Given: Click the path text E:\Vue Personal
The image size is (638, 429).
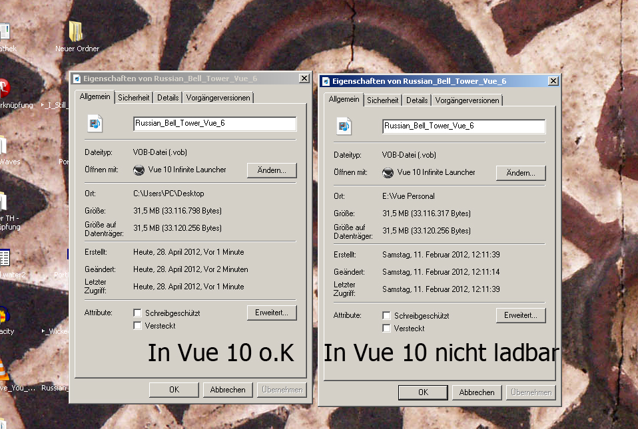Looking at the screenshot, I should [x=408, y=196].
